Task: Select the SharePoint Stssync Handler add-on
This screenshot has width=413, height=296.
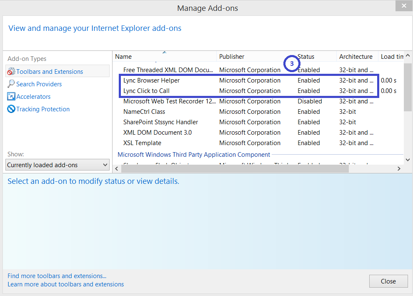Action: point(156,122)
